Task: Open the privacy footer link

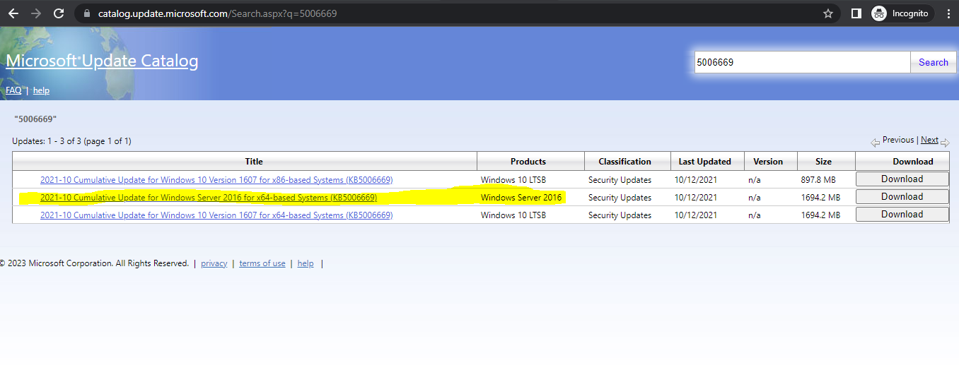Action: [x=214, y=263]
